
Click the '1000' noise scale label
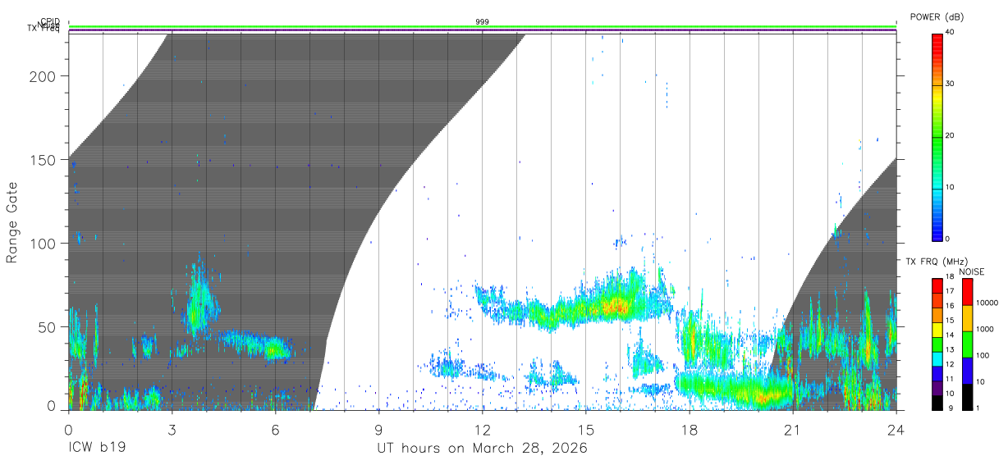click(984, 329)
